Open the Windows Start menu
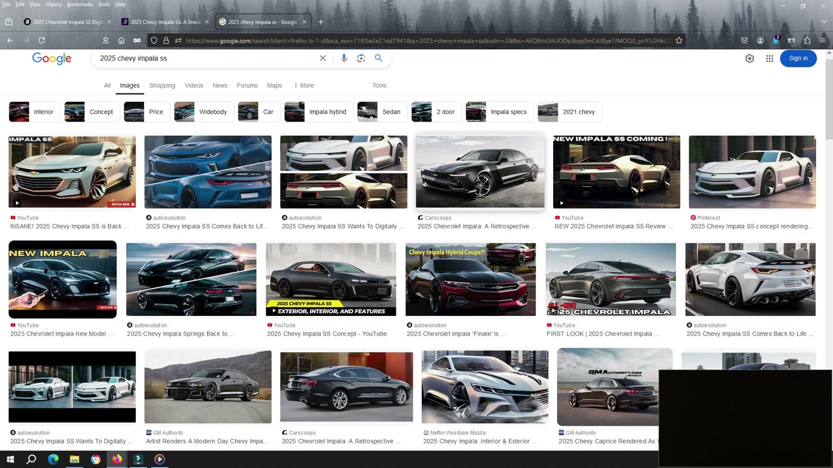Image resolution: width=833 pixels, height=468 pixels. click(x=10, y=459)
